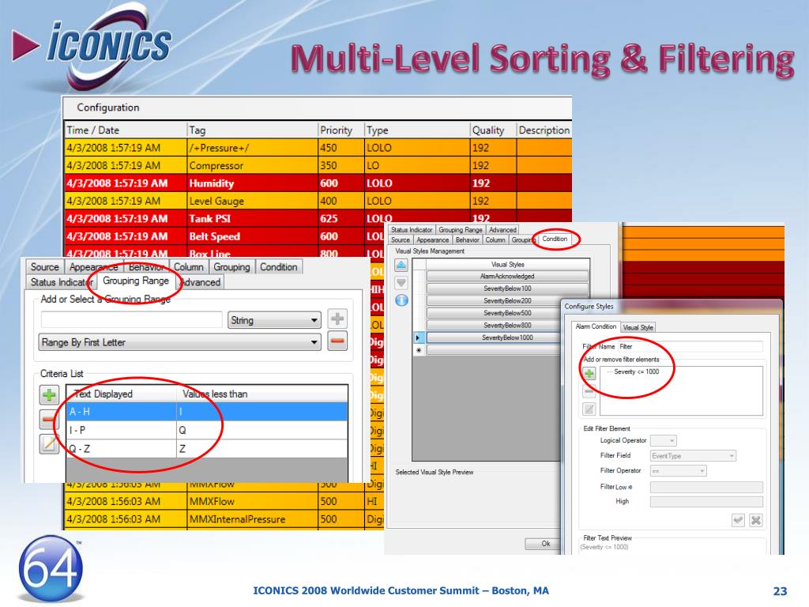The image size is (809, 607).
Task: Select the Humidity alarm row tag
Action: 212,183
